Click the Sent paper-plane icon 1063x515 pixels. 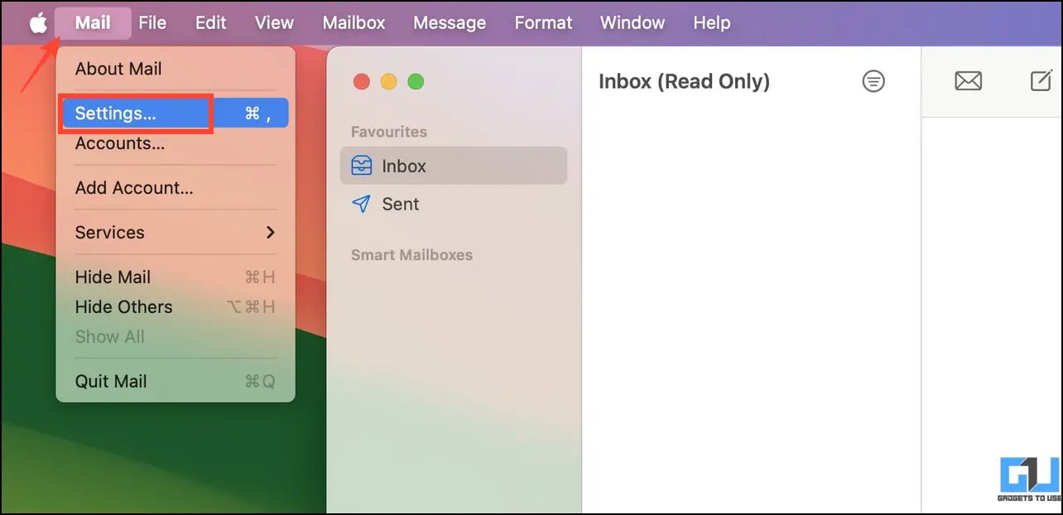[361, 204]
